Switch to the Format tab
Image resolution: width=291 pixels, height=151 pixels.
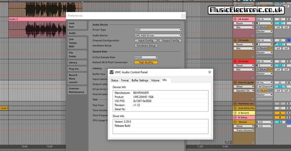125,80
